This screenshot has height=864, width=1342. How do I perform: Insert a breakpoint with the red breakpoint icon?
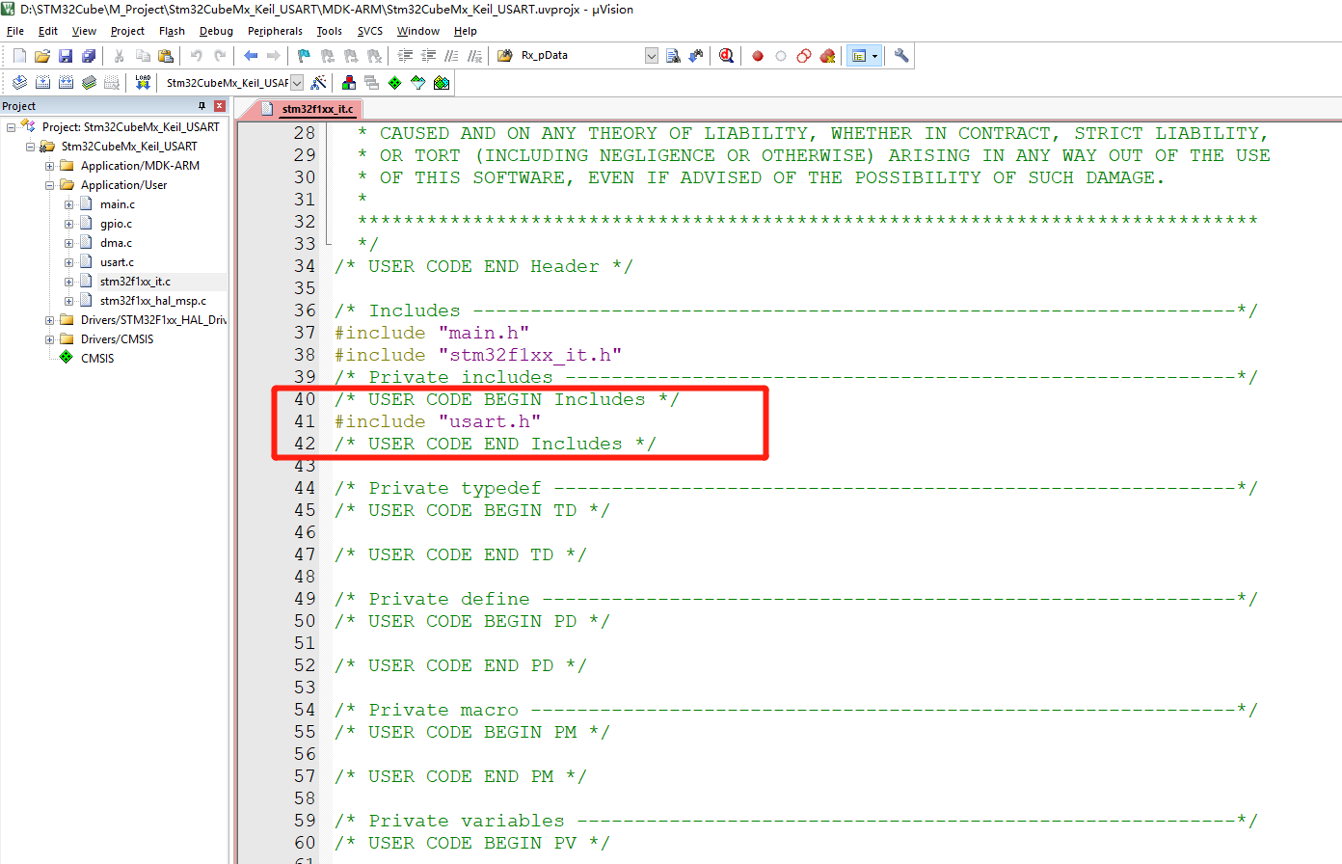point(758,55)
